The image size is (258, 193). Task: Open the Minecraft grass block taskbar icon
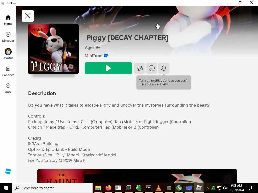coord(169,188)
